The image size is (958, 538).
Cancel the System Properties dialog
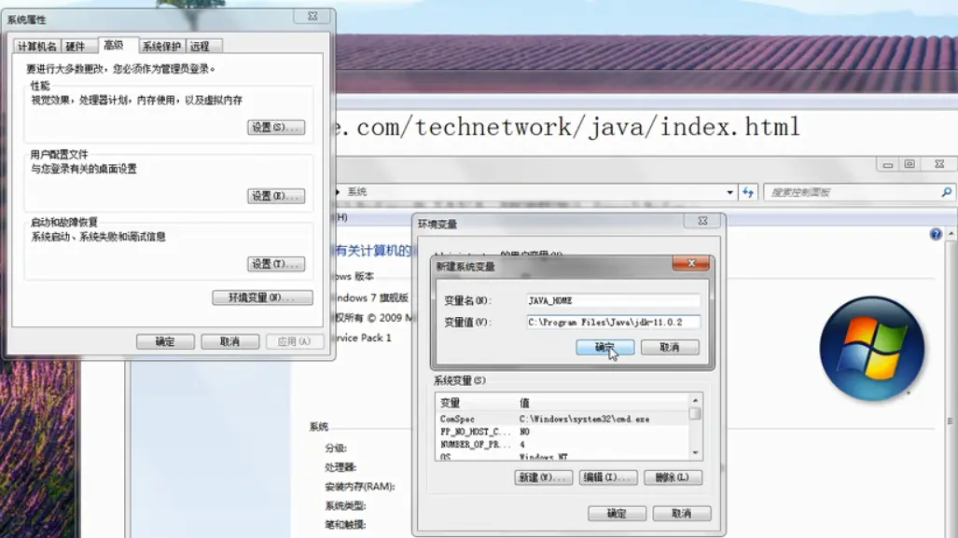click(229, 341)
